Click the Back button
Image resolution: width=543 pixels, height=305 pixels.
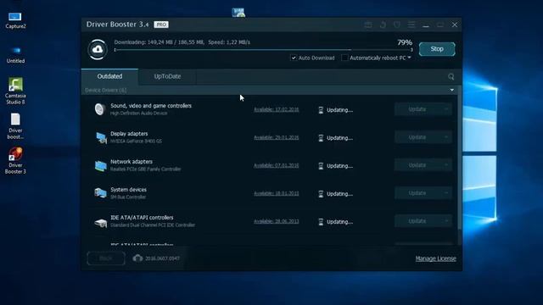point(106,258)
